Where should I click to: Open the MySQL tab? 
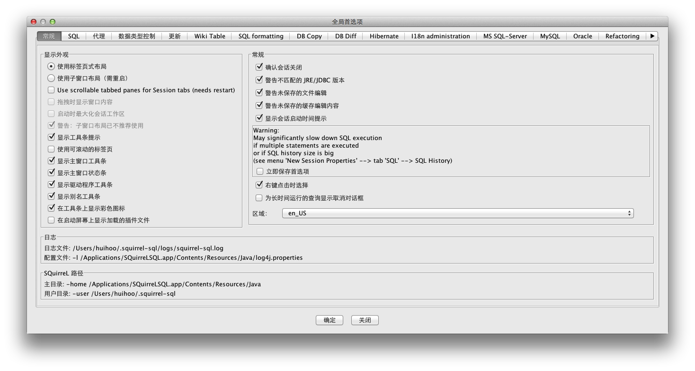(x=550, y=36)
